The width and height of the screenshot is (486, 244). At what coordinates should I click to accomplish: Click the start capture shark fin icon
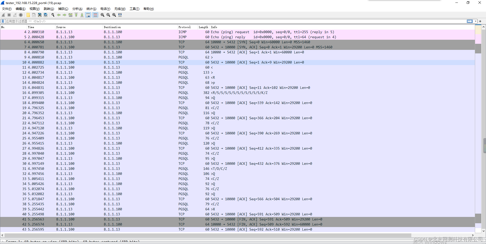pyautogui.click(x=3, y=15)
